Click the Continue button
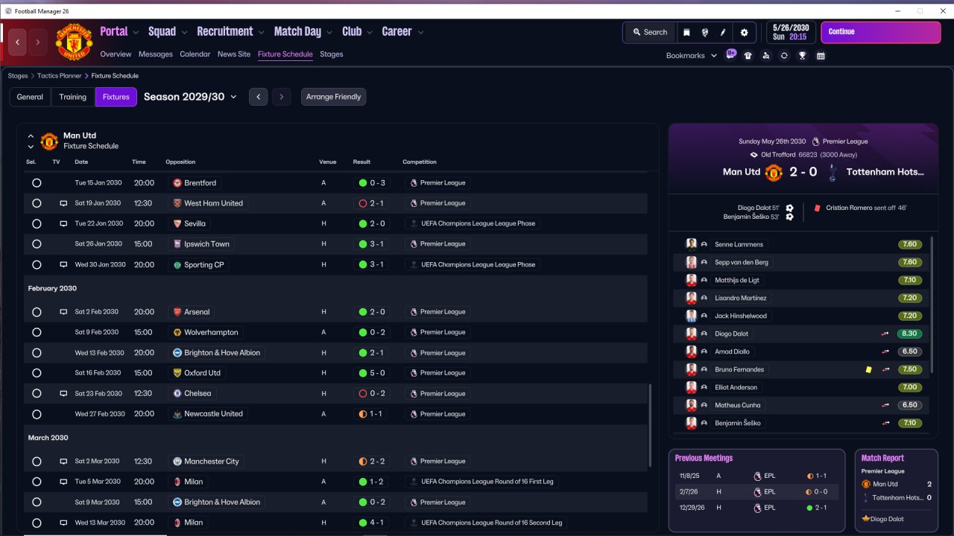The width and height of the screenshot is (954, 536). pos(881,32)
